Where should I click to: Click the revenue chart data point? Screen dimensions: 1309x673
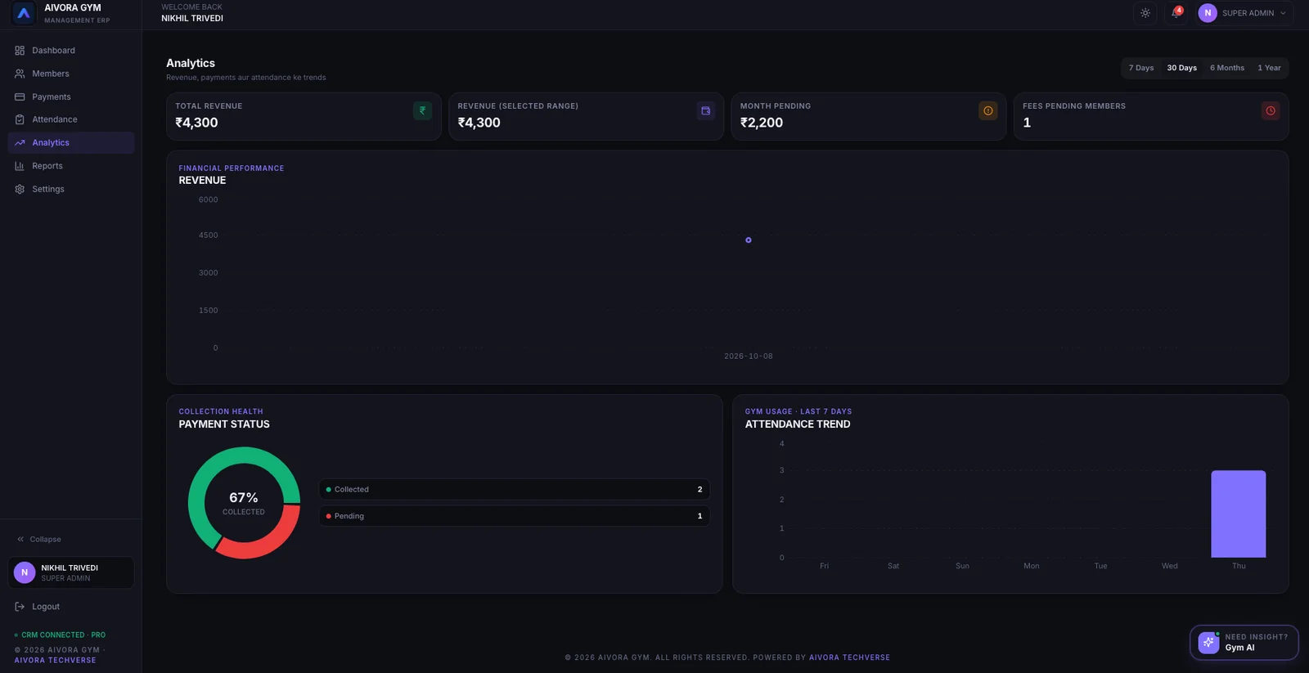coord(749,240)
